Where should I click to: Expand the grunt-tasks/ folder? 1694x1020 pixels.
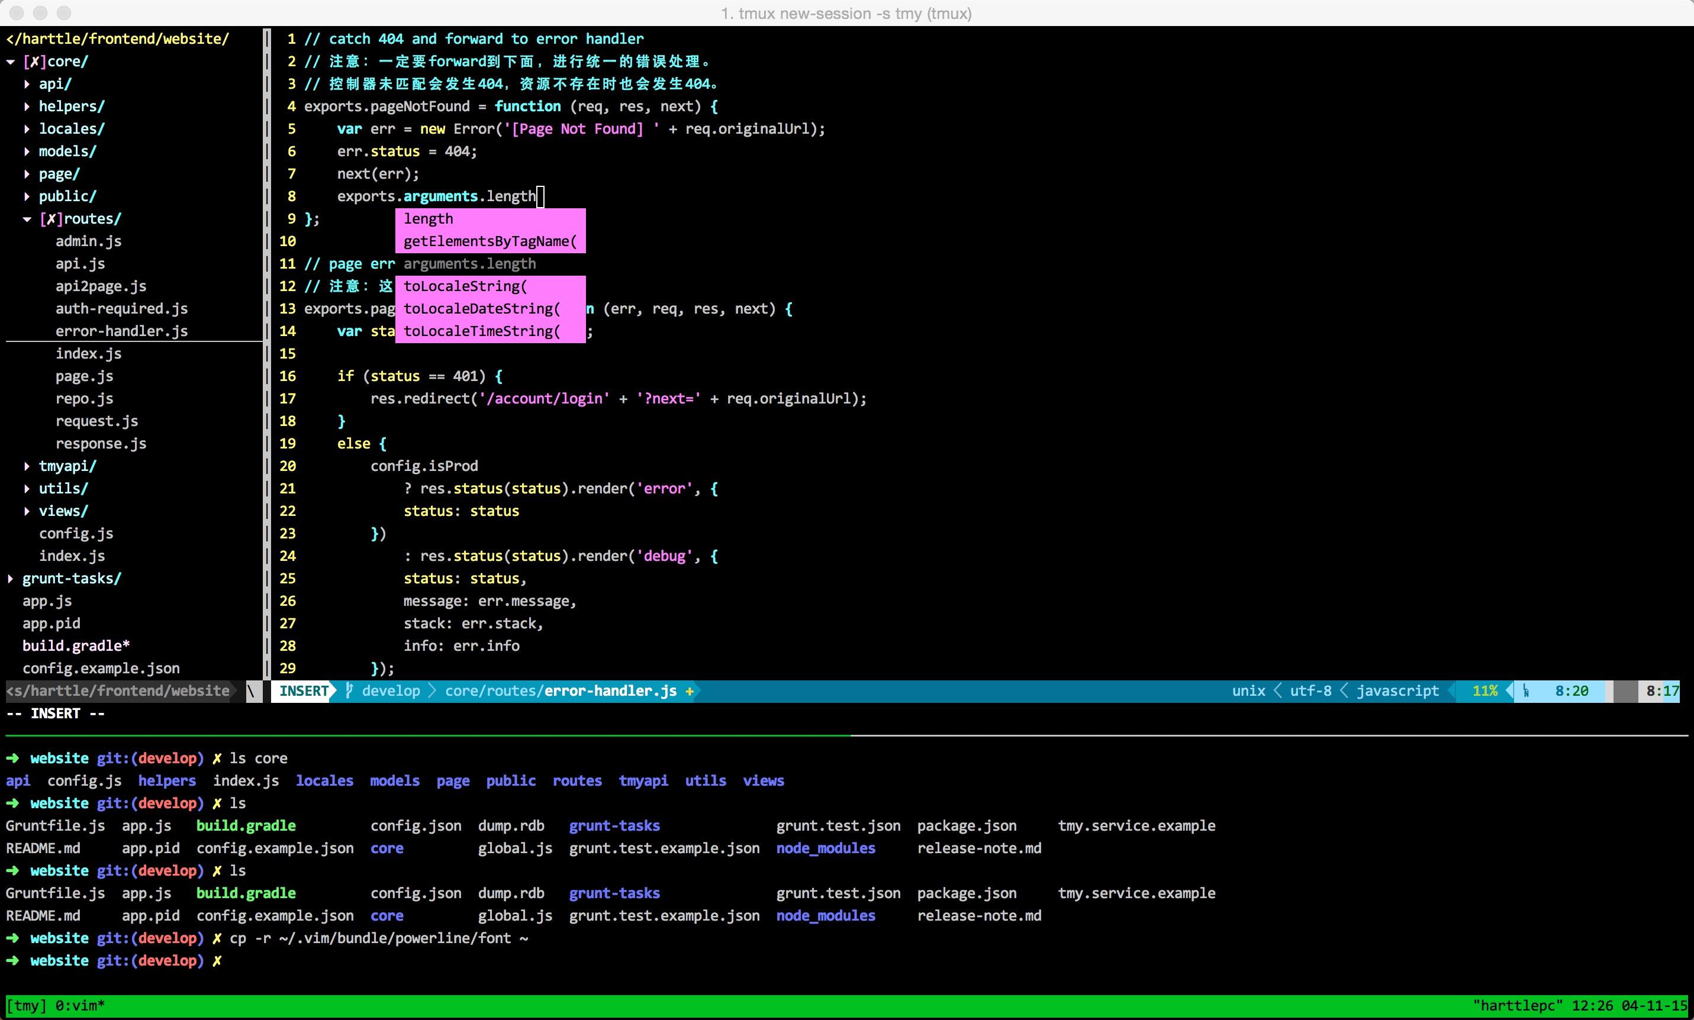pos(10,578)
